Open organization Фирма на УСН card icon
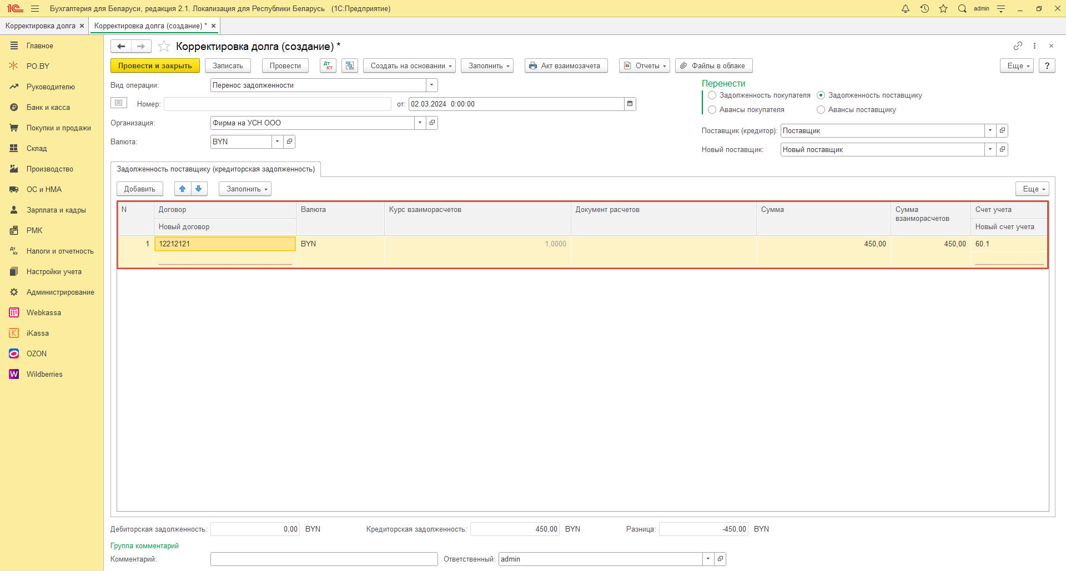The image size is (1066, 571). 432,123
